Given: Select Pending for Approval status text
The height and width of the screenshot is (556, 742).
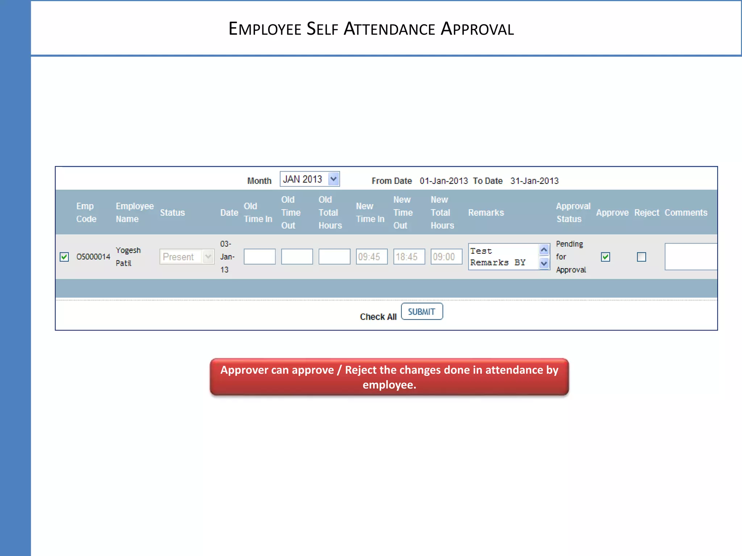Looking at the screenshot, I should 571,257.
